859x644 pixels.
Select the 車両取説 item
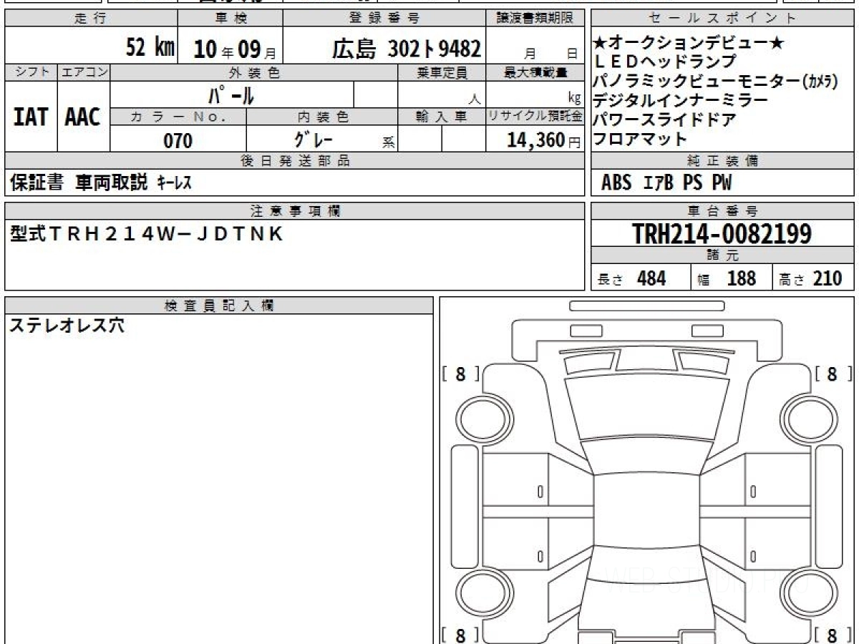111,182
